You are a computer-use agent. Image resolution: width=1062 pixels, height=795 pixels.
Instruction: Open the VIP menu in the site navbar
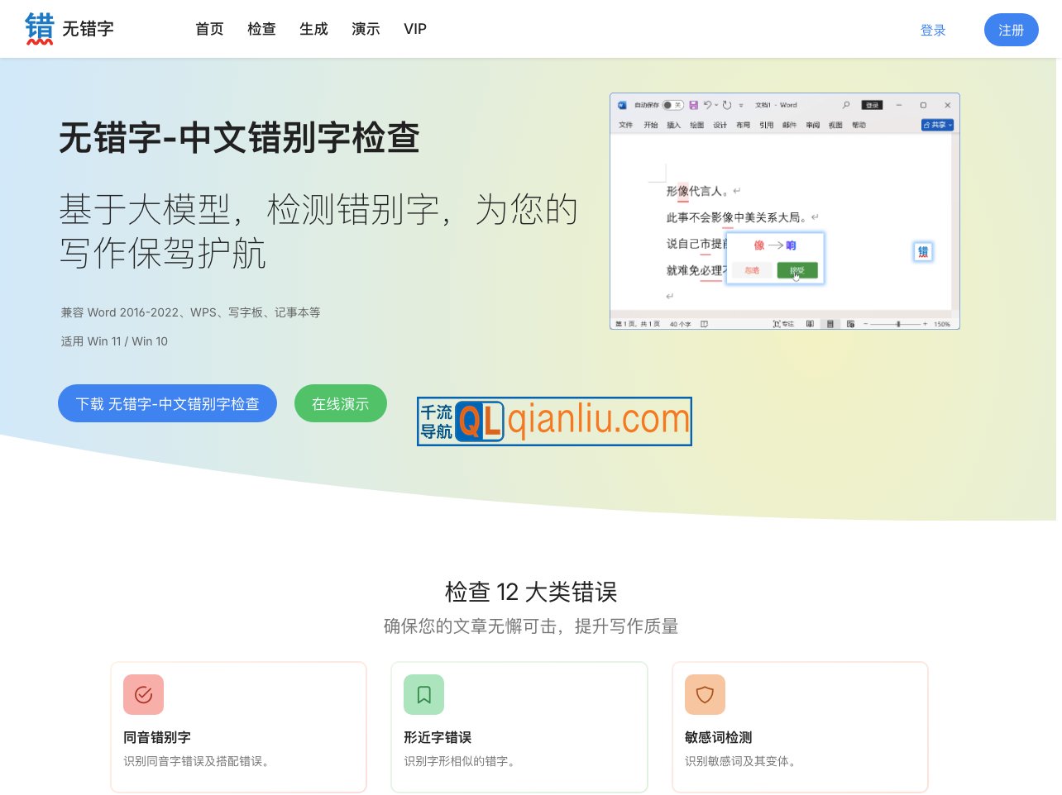tap(414, 29)
